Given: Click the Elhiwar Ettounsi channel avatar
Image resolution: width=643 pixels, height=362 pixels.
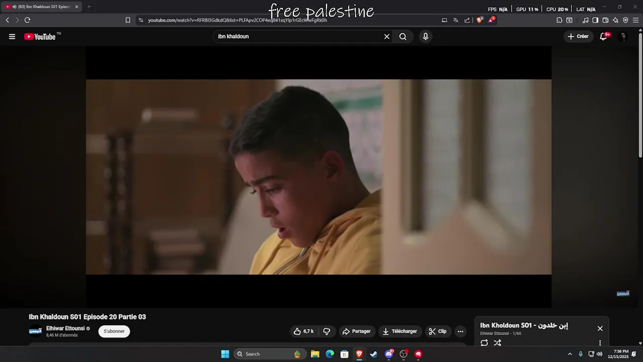Looking at the screenshot, I should [x=35, y=331].
